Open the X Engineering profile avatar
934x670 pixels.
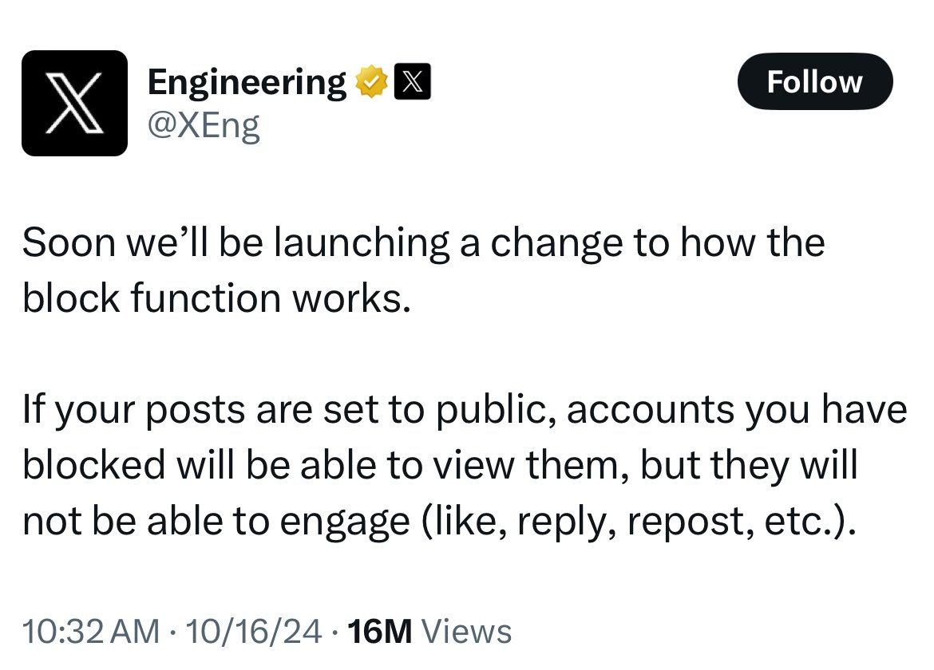click(x=74, y=103)
